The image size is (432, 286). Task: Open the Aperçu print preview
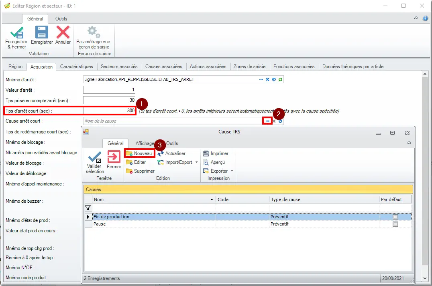[214, 162]
